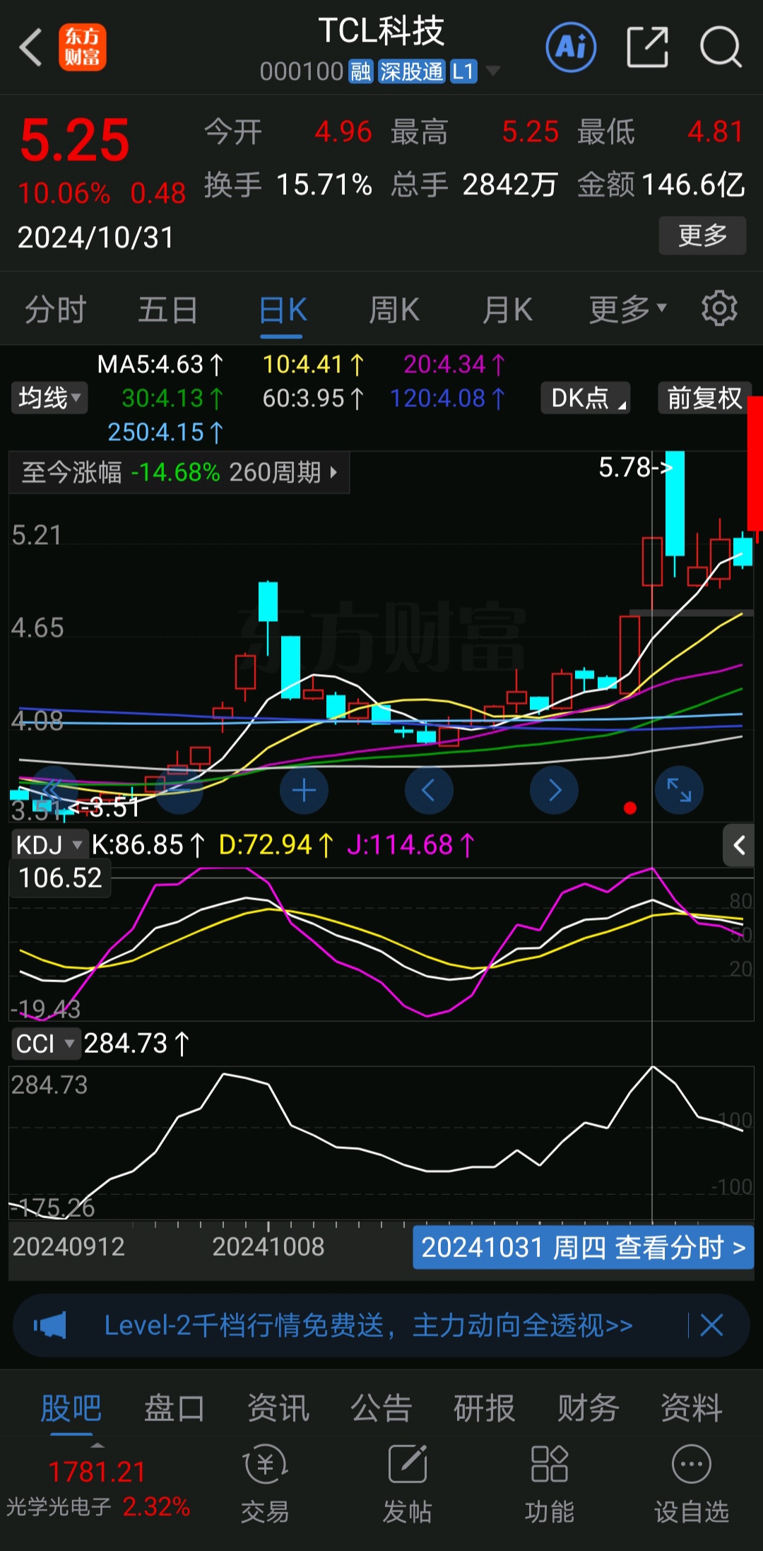The image size is (763, 1551).
Task: Tap the L1 level badge
Action: tap(463, 71)
